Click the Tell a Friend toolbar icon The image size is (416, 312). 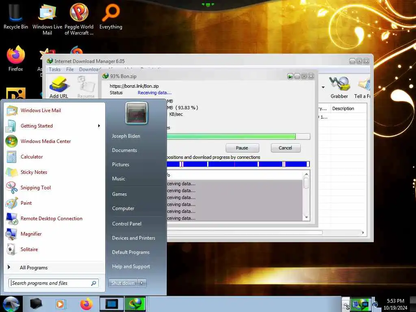point(362,87)
